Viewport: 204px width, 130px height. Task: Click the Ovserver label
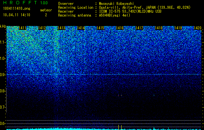(66, 4)
